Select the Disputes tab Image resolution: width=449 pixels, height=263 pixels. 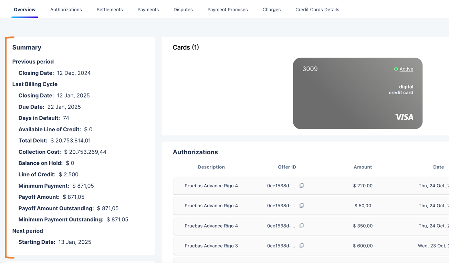183,10
